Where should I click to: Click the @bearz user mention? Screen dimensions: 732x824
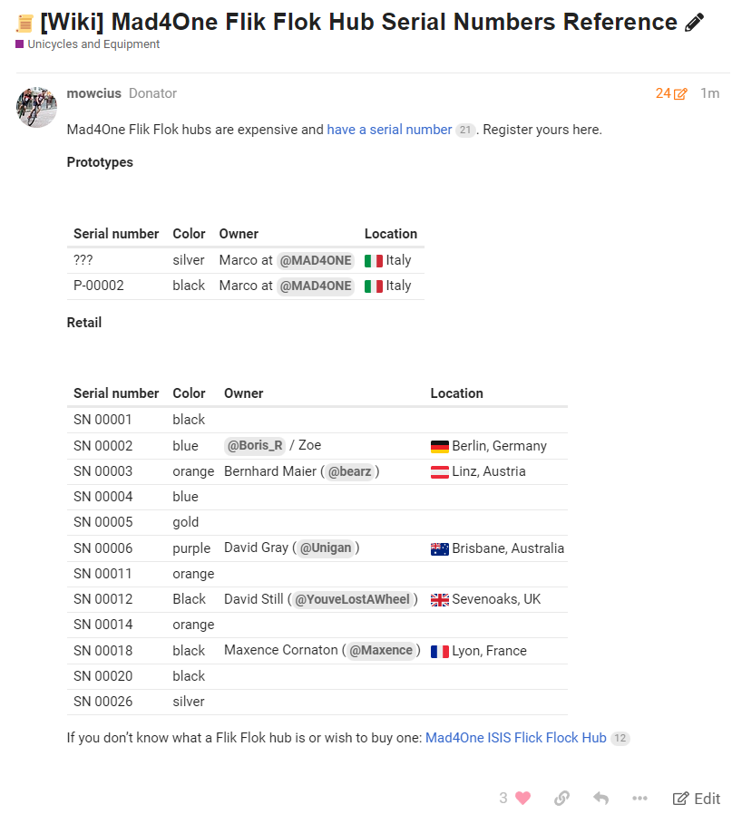tap(349, 471)
